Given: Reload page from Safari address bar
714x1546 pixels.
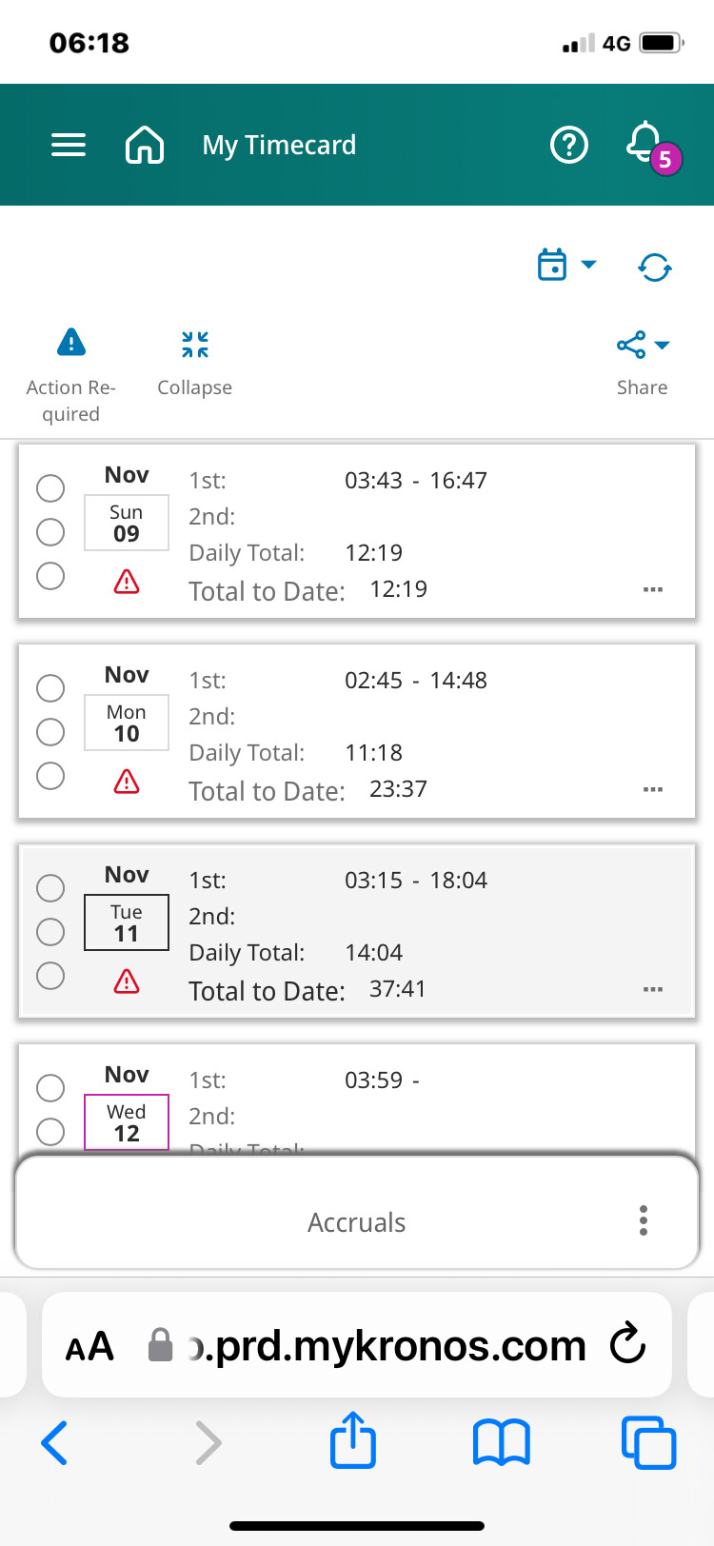Looking at the screenshot, I should [x=628, y=1345].
